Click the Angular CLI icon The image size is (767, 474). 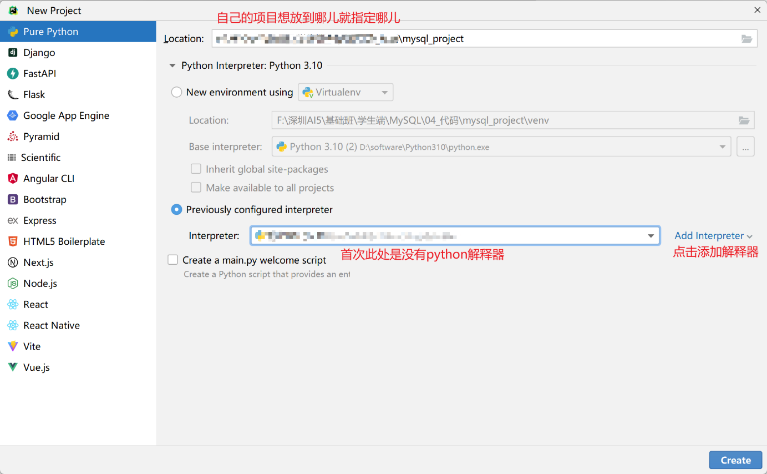tap(13, 179)
